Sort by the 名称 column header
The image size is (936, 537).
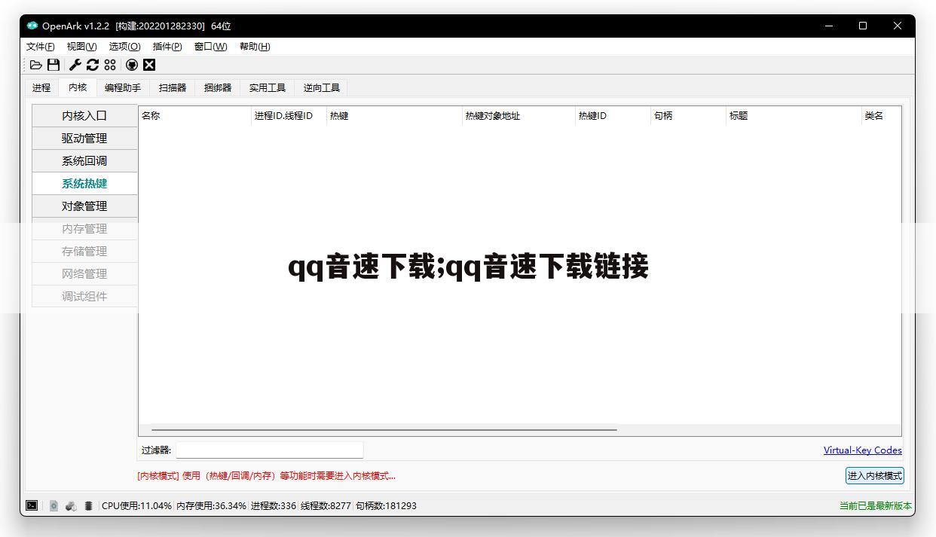pyautogui.click(x=195, y=116)
